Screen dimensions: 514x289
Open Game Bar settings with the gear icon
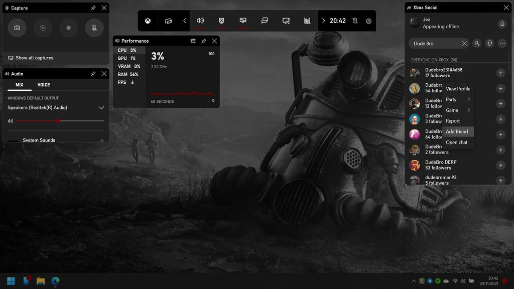(368, 21)
